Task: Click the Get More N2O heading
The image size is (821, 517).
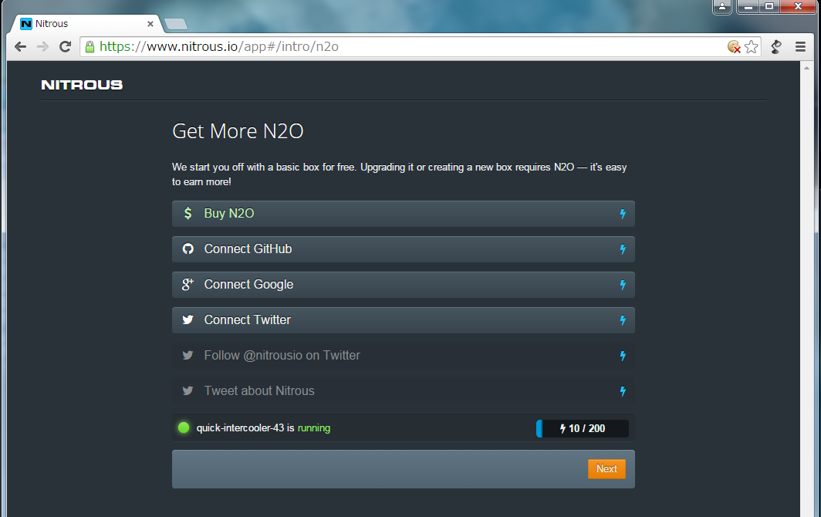Action: click(x=238, y=131)
